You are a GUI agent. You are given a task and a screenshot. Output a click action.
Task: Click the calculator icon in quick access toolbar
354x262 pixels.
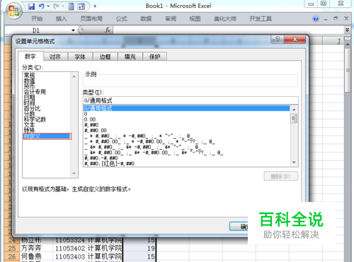71,6
